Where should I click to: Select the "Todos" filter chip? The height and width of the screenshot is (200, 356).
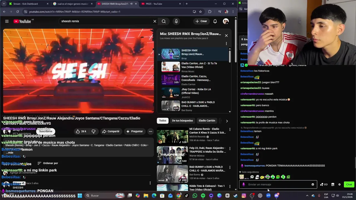[x=163, y=121]
